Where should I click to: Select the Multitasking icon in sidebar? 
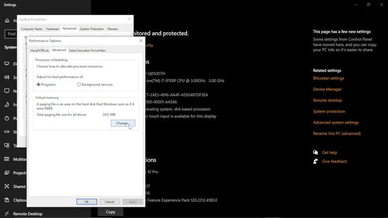click(x=7, y=159)
